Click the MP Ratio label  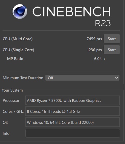[15, 59]
